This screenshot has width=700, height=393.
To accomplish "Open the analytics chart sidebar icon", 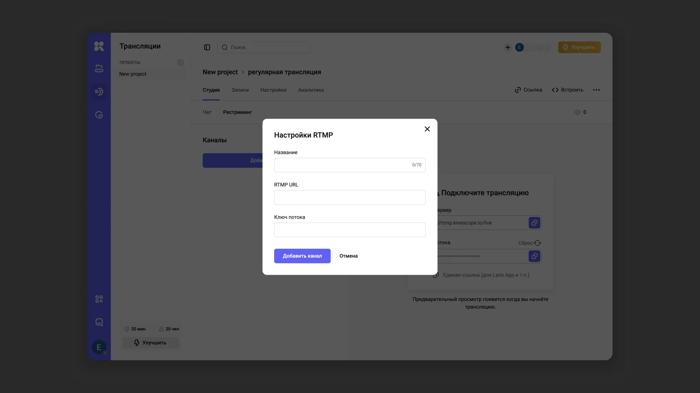I will tap(99, 115).
